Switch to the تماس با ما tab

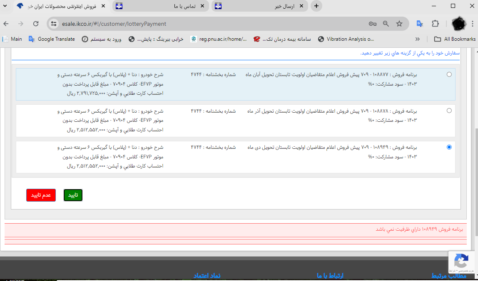point(161,6)
